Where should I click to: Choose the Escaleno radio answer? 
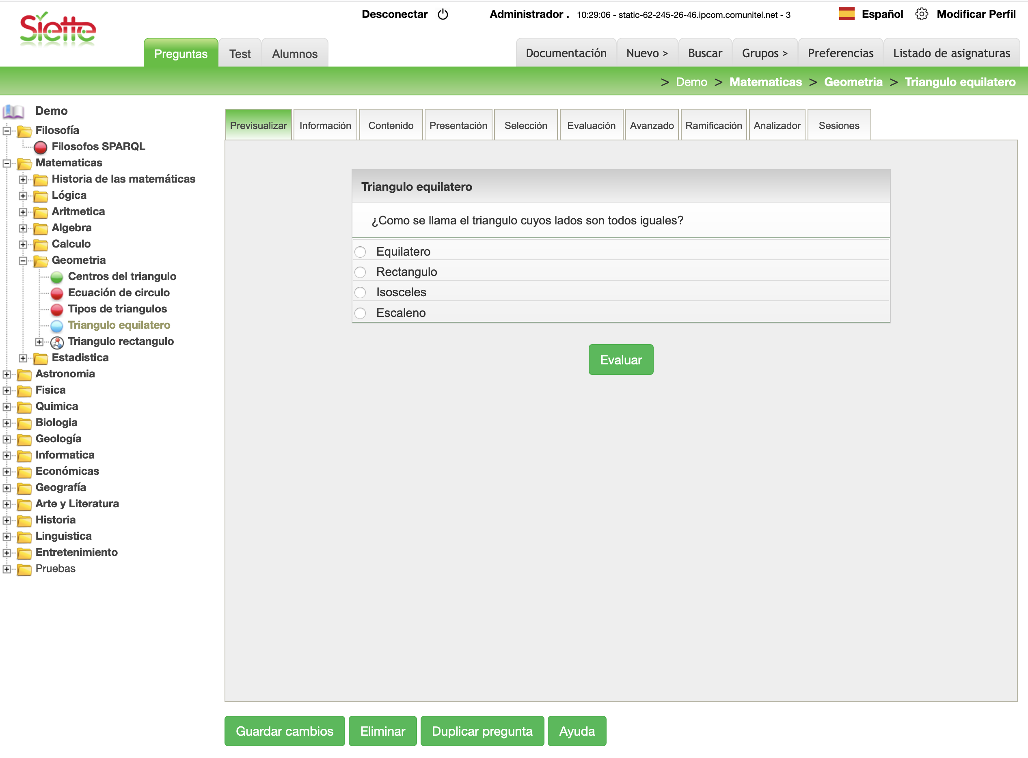pos(361,313)
